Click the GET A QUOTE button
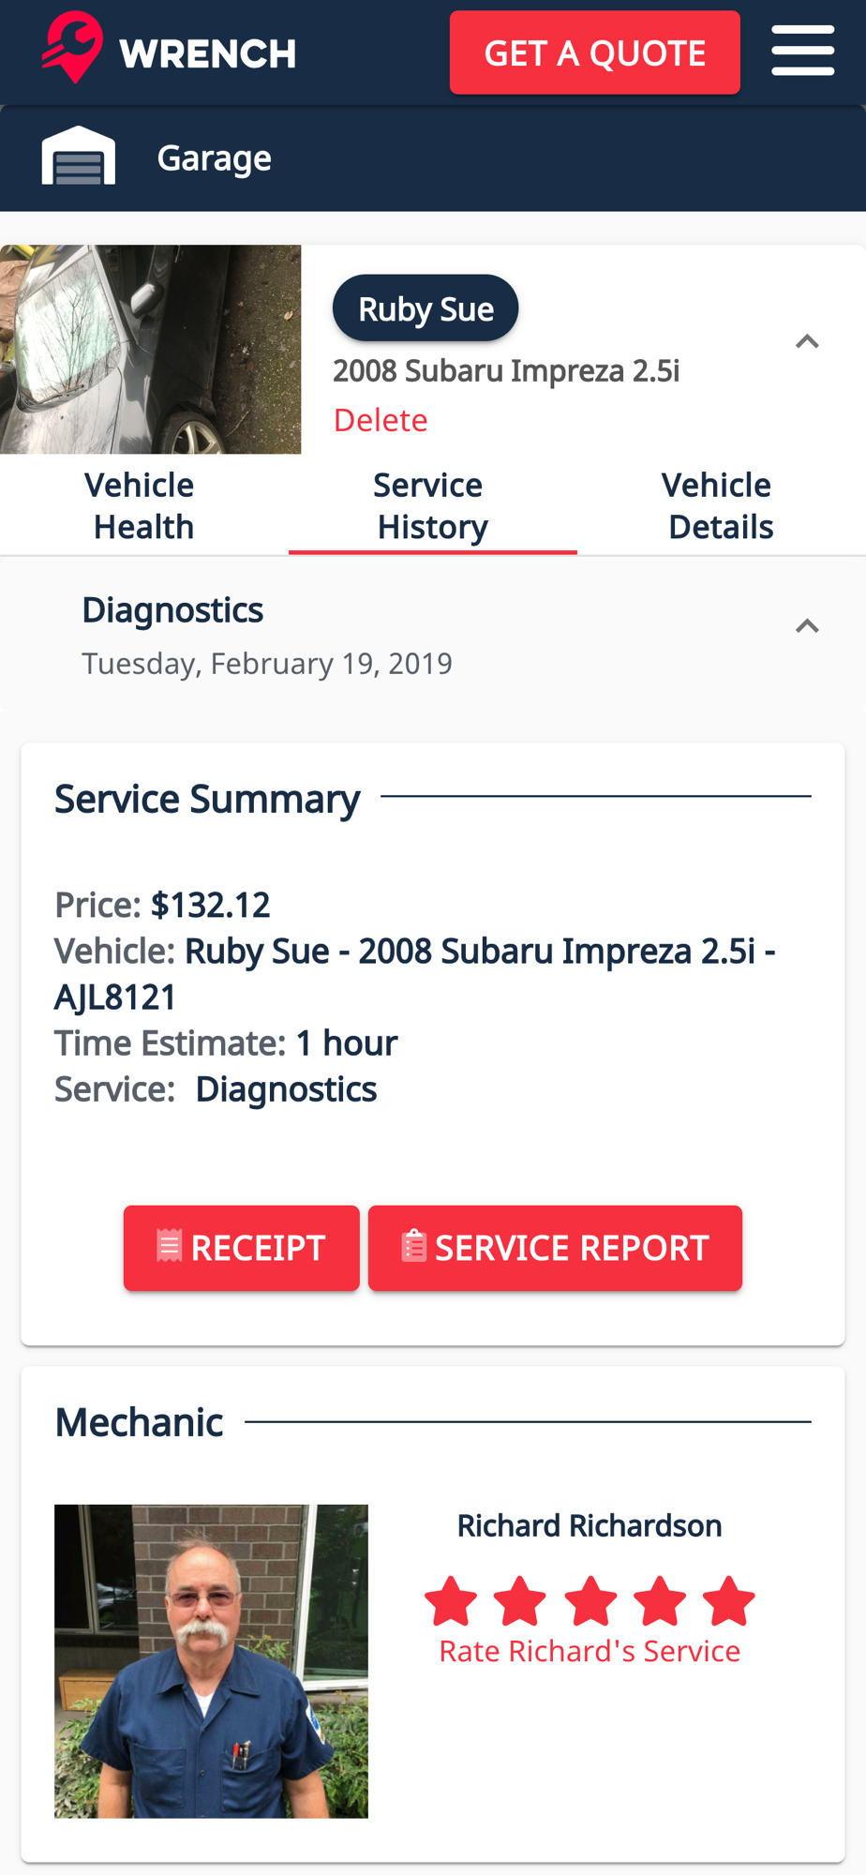 595,52
